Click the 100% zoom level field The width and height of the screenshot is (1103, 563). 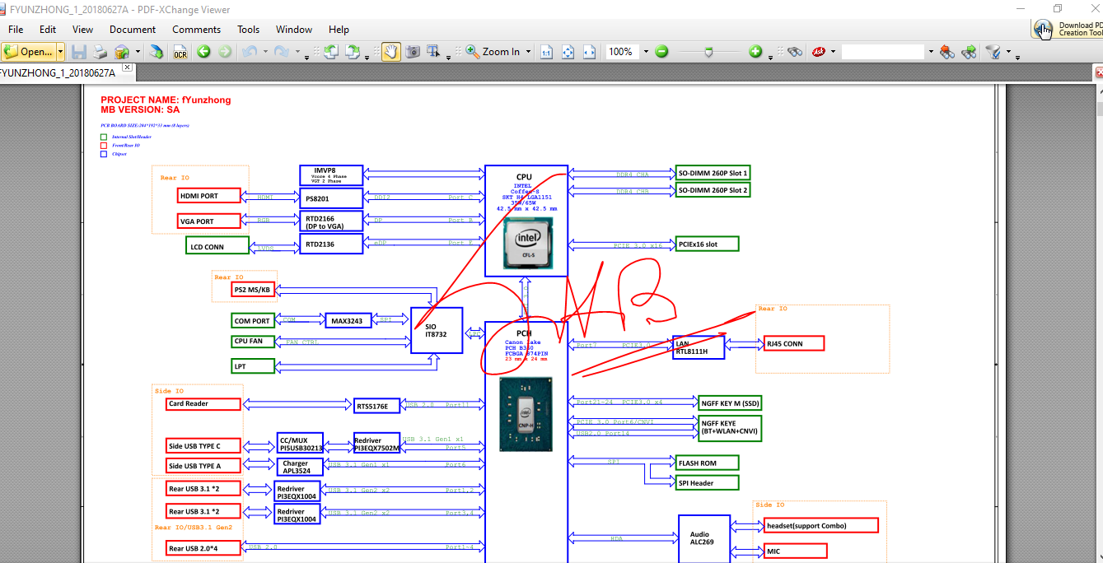tap(623, 52)
